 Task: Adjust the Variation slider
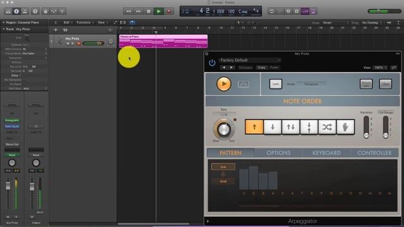coord(366,127)
